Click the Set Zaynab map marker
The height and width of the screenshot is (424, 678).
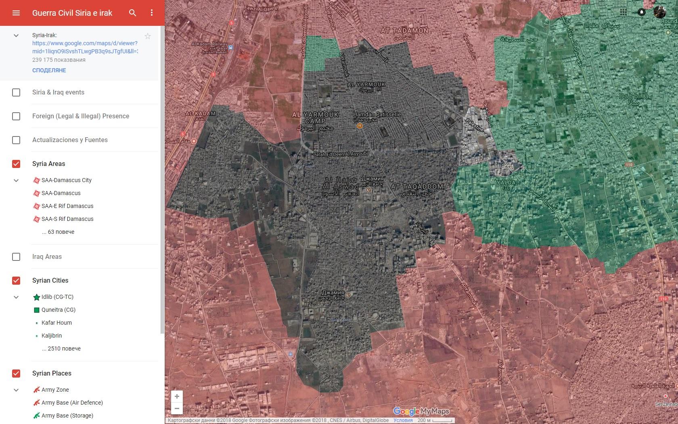coord(665,396)
